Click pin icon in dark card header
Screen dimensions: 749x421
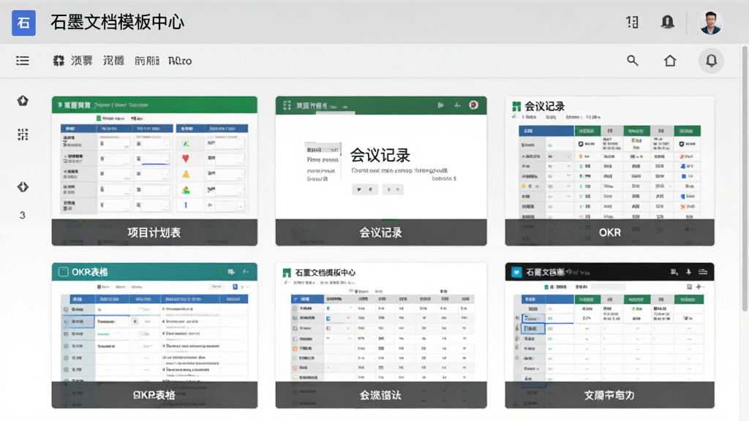[688, 272]
